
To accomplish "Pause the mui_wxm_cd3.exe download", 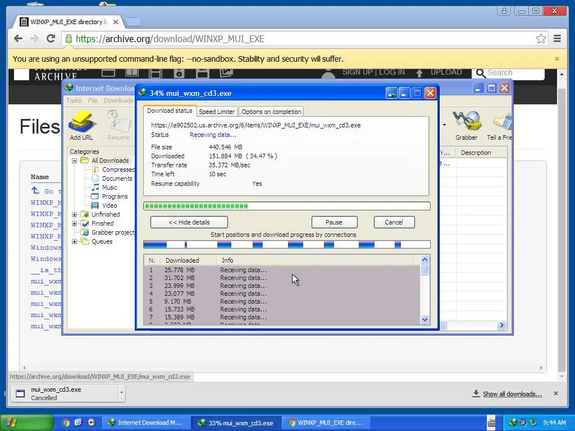I will pyautogui.click(x=334, y=222).
